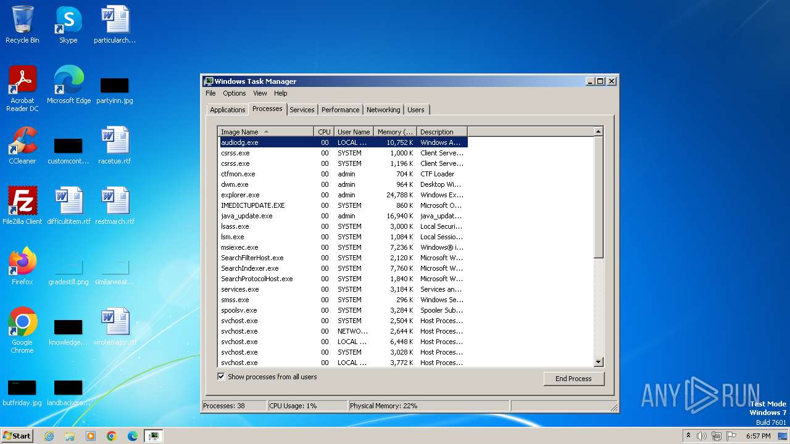Click the End Process button
This screenshot has height=444, width=790.
click(573, 379)
